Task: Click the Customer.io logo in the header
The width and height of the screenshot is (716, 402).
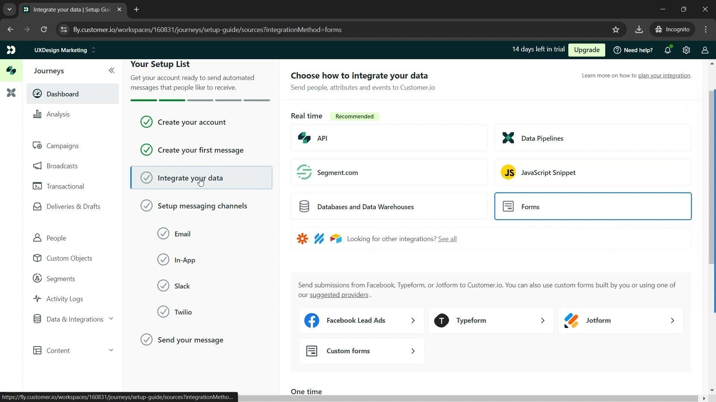Action: point(11,50)
